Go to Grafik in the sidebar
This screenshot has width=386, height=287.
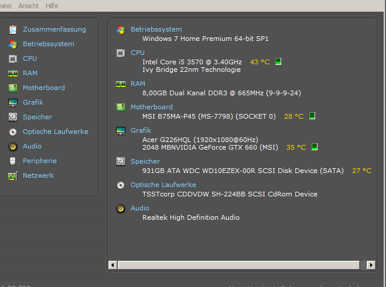coord(33,102)
